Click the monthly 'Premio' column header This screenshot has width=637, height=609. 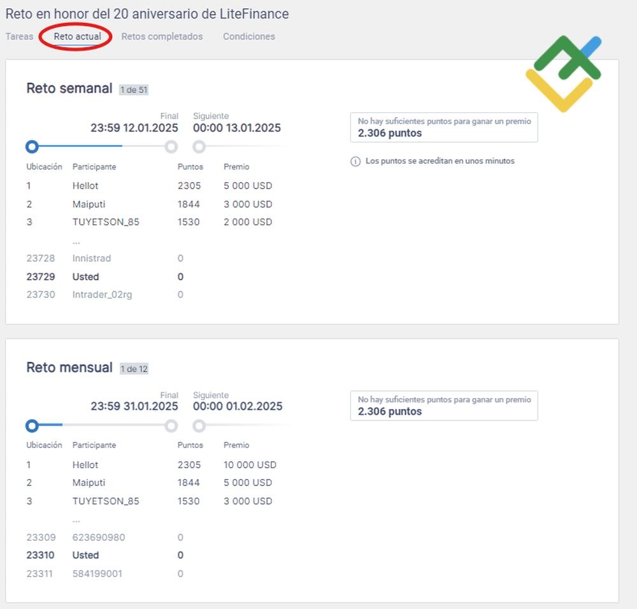(236, 445)
